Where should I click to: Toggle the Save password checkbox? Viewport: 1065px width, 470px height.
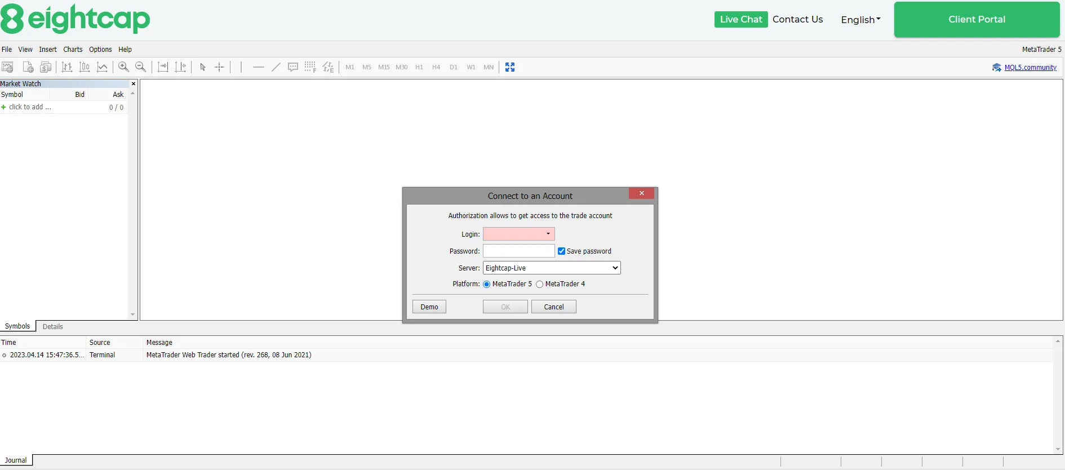(x=561, y=251)
